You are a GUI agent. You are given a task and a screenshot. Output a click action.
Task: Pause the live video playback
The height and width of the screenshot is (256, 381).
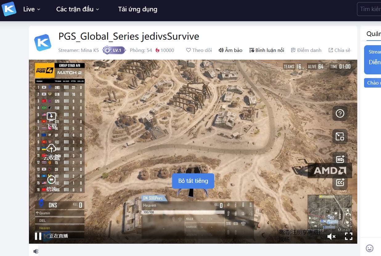[x=38, y=236]
